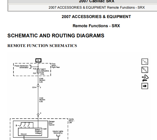Click the FU1 fuse terminal label

35,73
